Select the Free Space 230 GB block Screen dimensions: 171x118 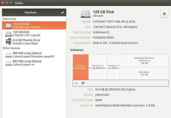pos(144,73)
